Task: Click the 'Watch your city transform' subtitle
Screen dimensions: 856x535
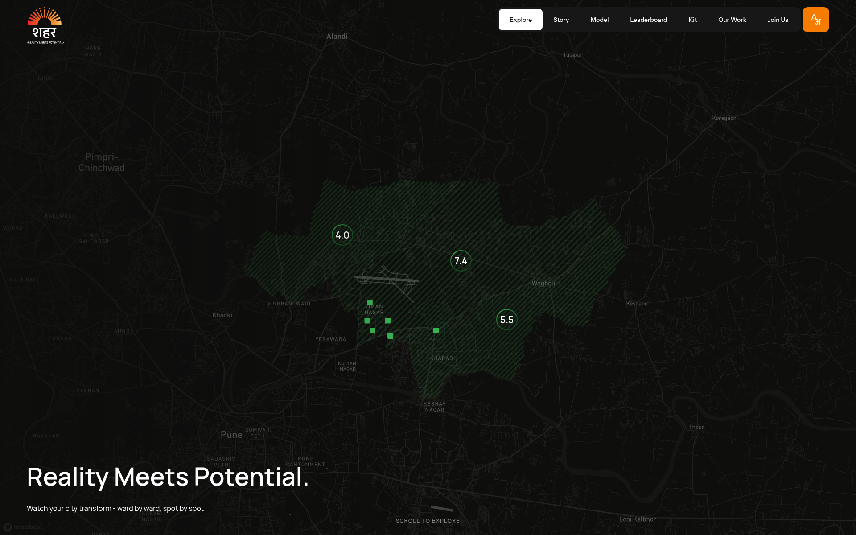Action: pyautogui.click(x=115, y=508)
